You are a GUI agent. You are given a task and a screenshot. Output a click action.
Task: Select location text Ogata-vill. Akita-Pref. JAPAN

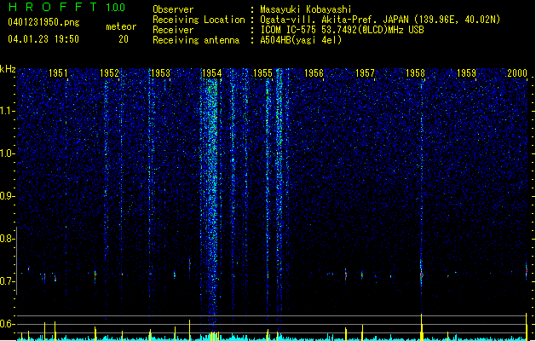point(335,20)
